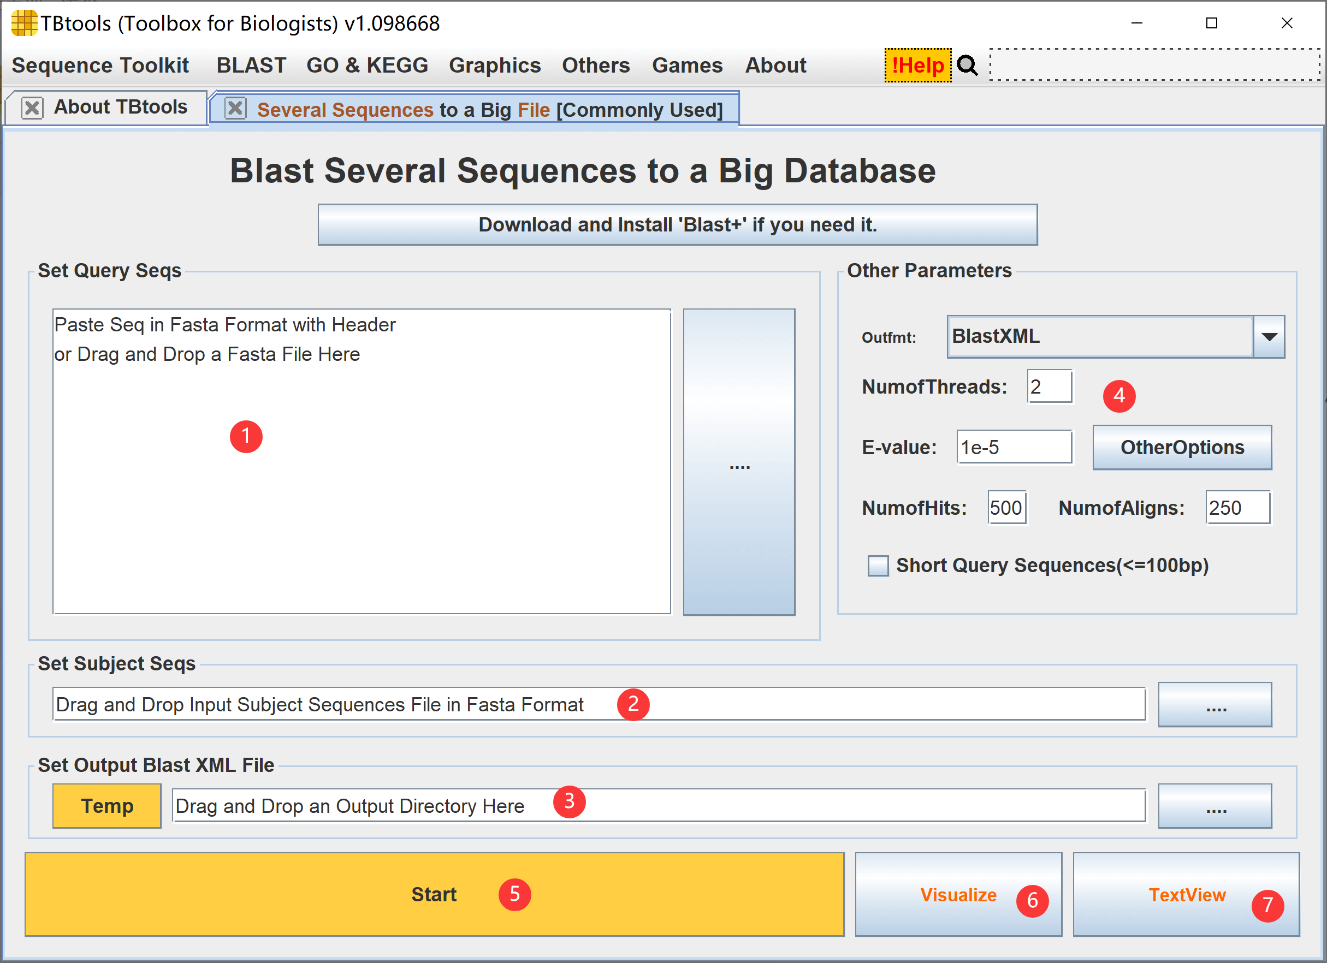This screenshot has width=1327, height=963.
Task: Open the !Help panel
Action: [x=917, y=66]
